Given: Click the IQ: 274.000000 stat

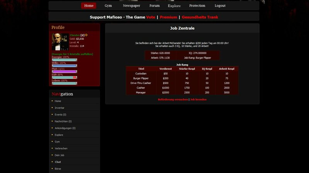Looking at the screenshot, I should pyautogui.click(x=197, y=53).
